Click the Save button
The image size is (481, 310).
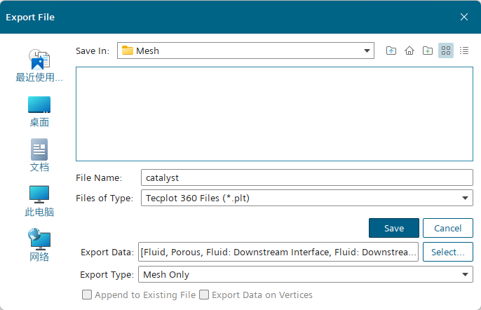click(x=393, y=228)
